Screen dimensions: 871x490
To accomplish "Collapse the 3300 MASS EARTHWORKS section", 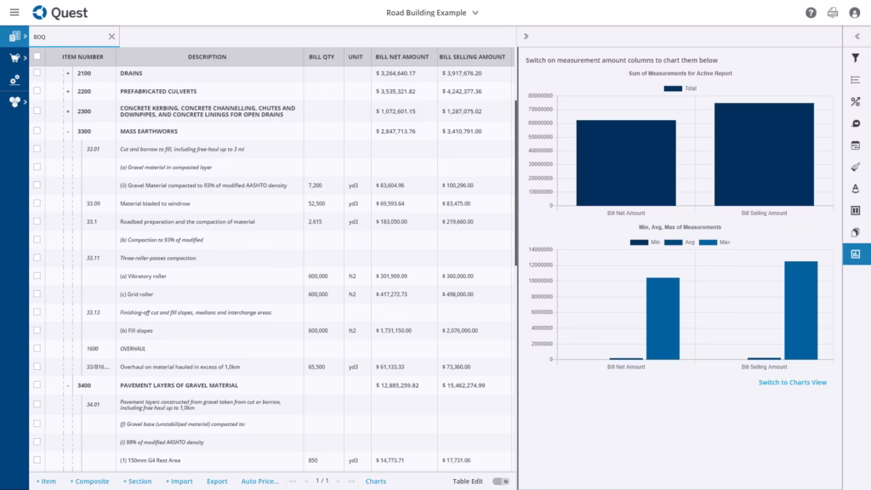I will [68, 132].
